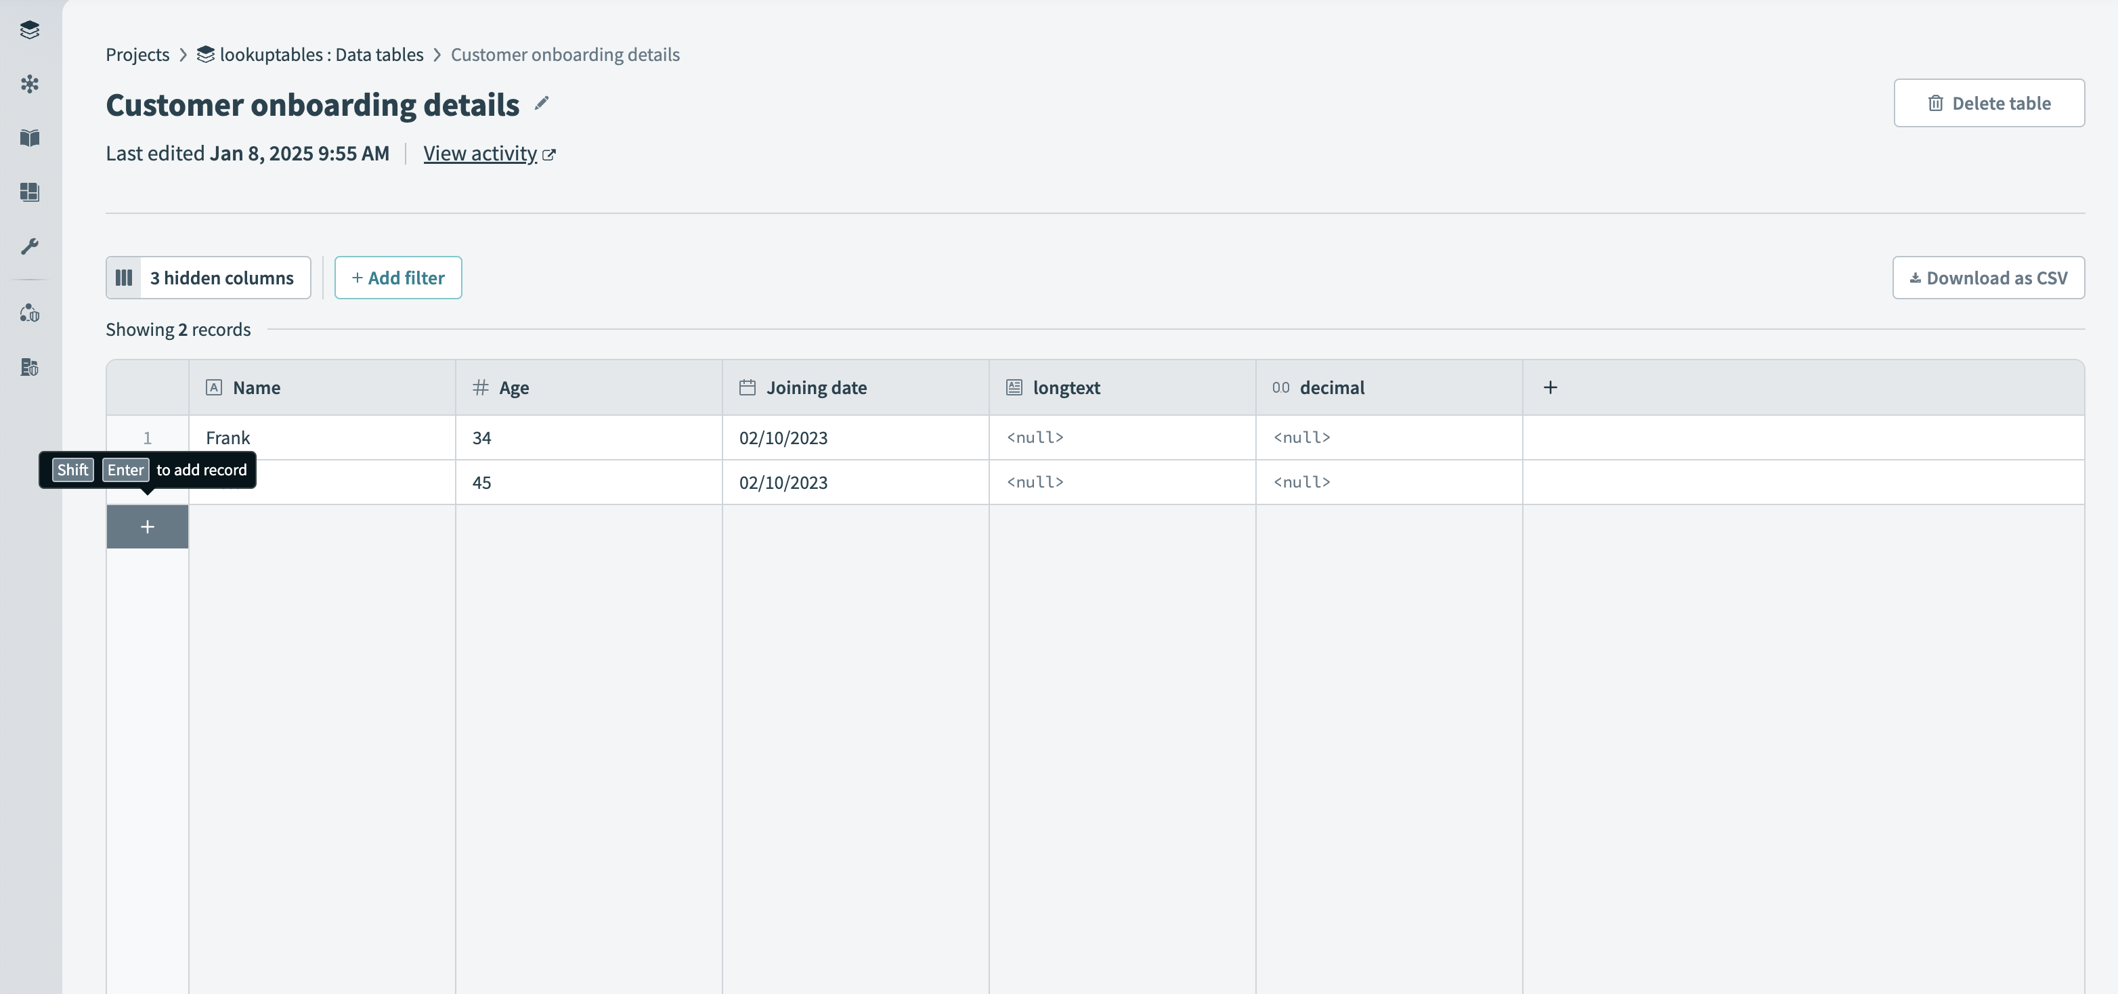Add a new column with the plus icon
Viewport: 2118px width, 994px height.
point(1551,387)
